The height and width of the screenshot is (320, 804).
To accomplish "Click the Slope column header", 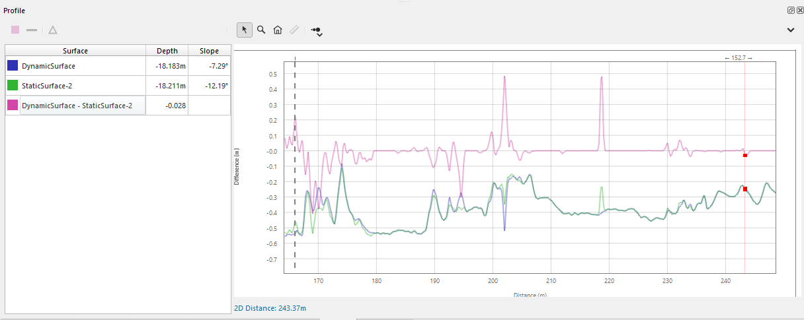I will point(209,51).
